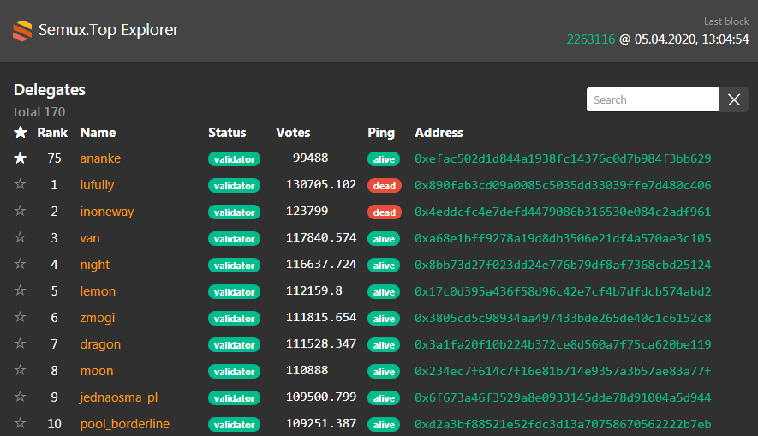Open pool_borderline delegate name link
This screenshot has height=436, width=758.
(x=125, y=424)
